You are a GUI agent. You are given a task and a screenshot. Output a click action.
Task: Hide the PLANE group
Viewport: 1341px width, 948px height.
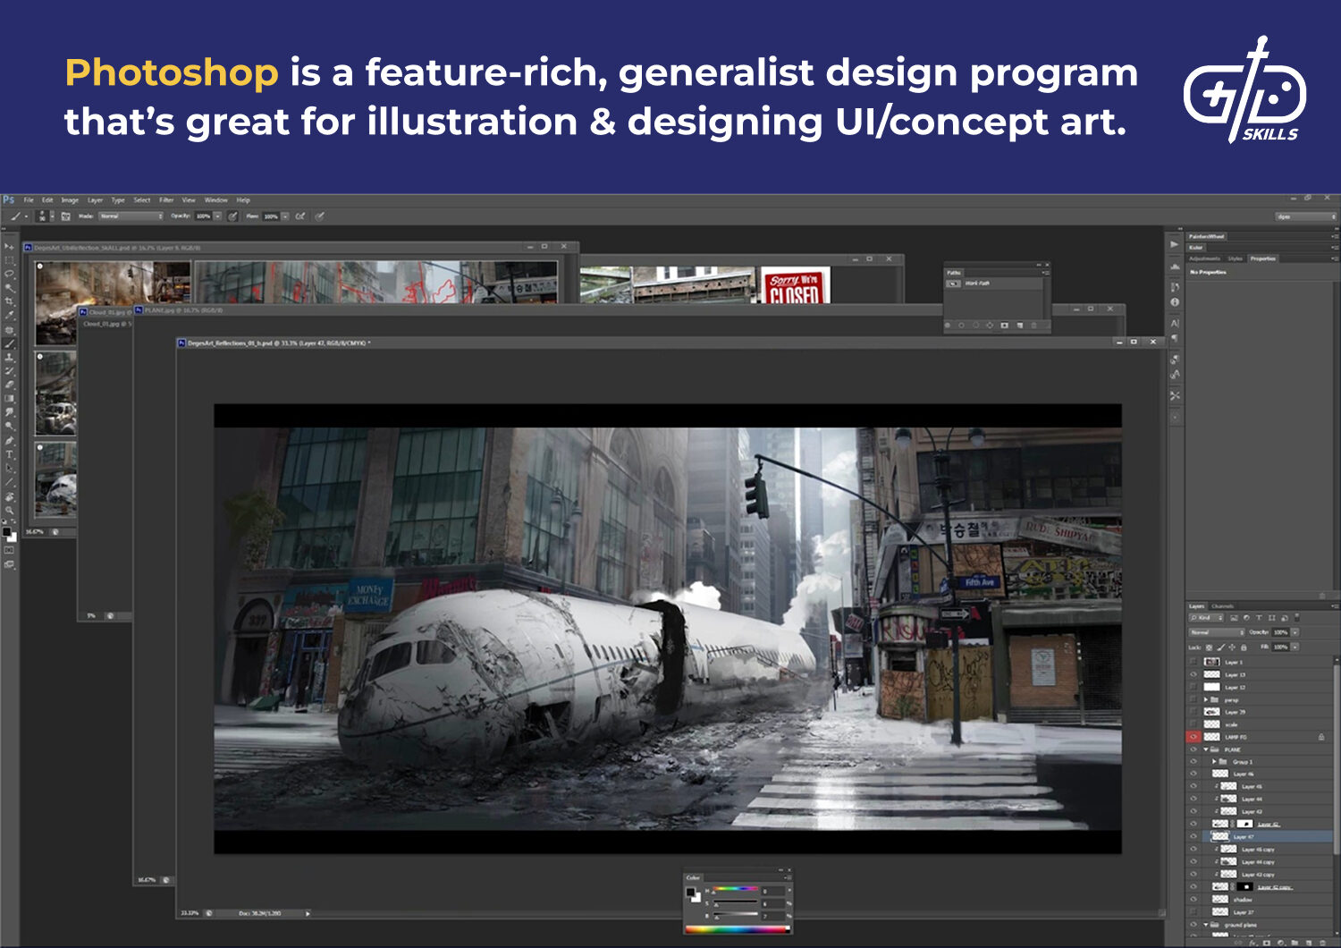(x=1193, y=749)
